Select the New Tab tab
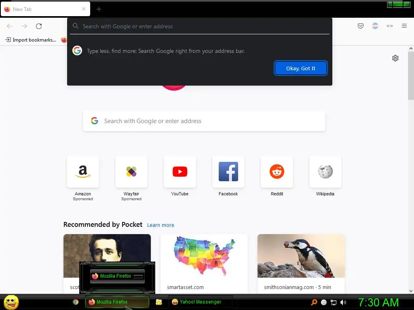Viewport: 414px width, 310px height. [45, 9]
